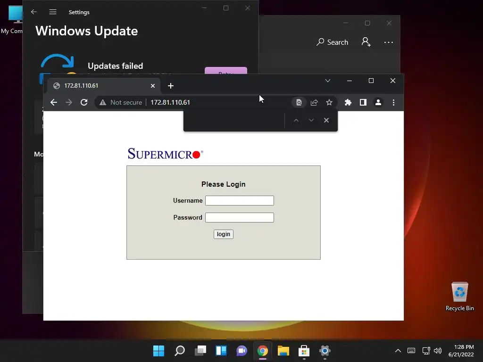Open the Chrome three-dot menu
The width and height of the screenshot is (483, 362).
click(x=393, y=102)
